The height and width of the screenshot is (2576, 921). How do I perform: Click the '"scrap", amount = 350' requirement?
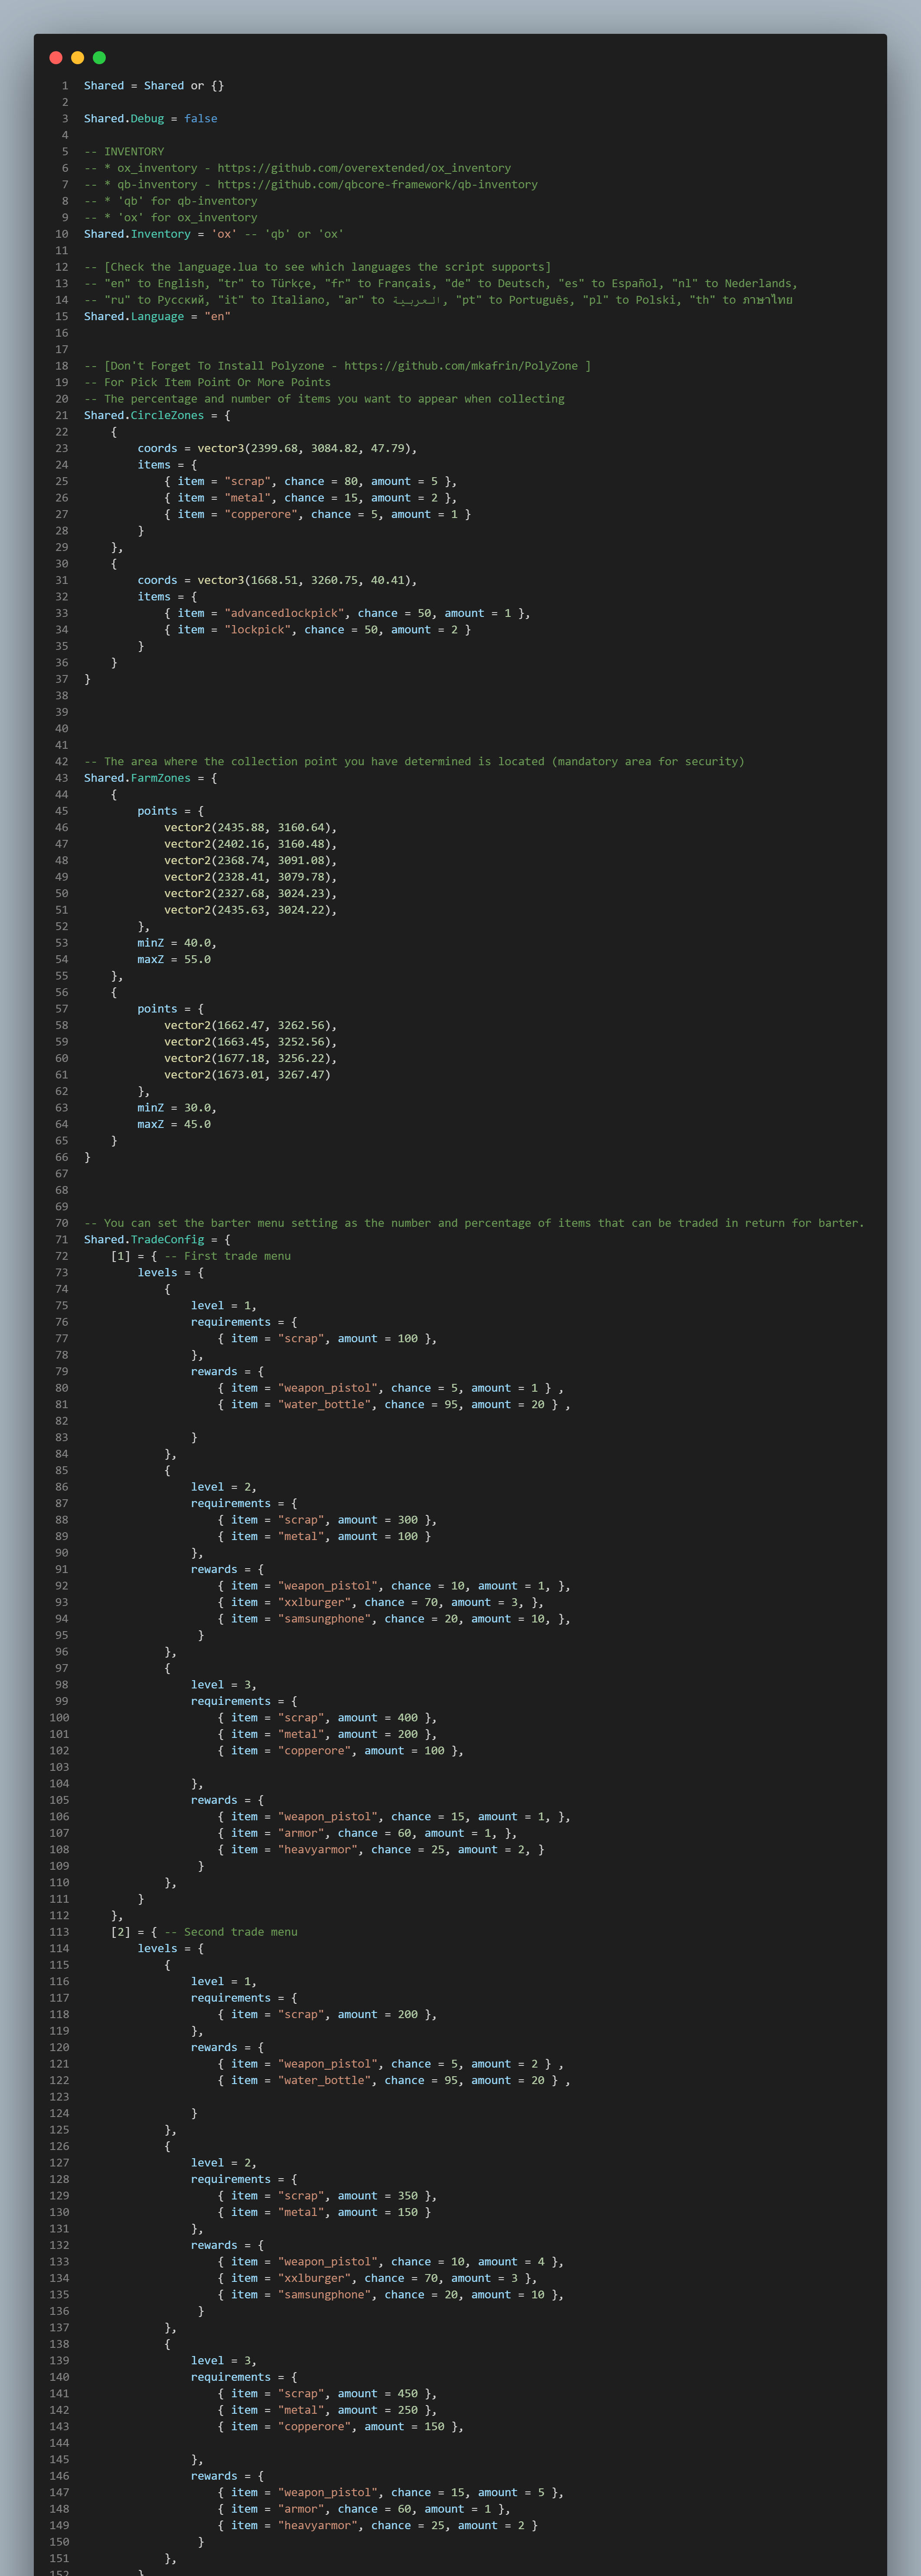(327, 2196)
